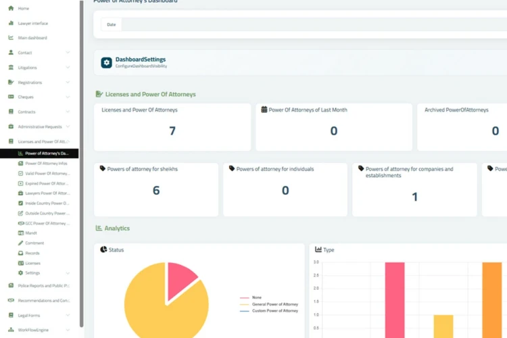Expand the Contracts menu chevron
507x338 pixels.
(68, 112)
